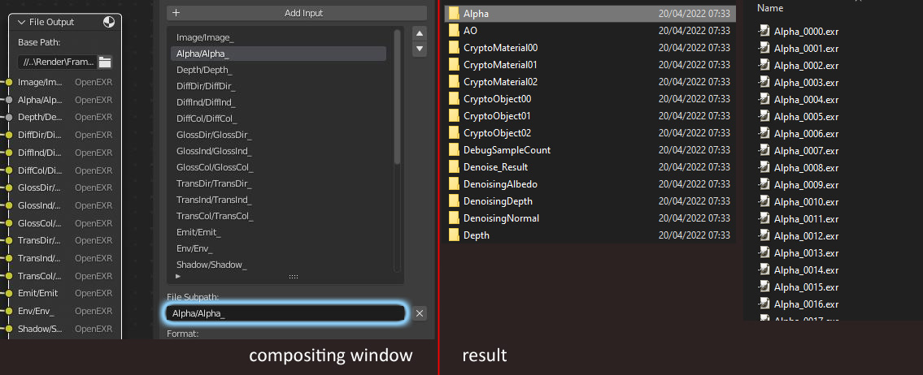923x375 pixels.
Task: Edit the Base Path field of File Output
Action: pos(57,62)
